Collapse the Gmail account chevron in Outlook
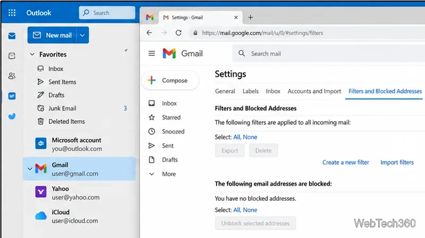This screenshot has width=425, height=238. pyautogui.click(x=30, y=169)
